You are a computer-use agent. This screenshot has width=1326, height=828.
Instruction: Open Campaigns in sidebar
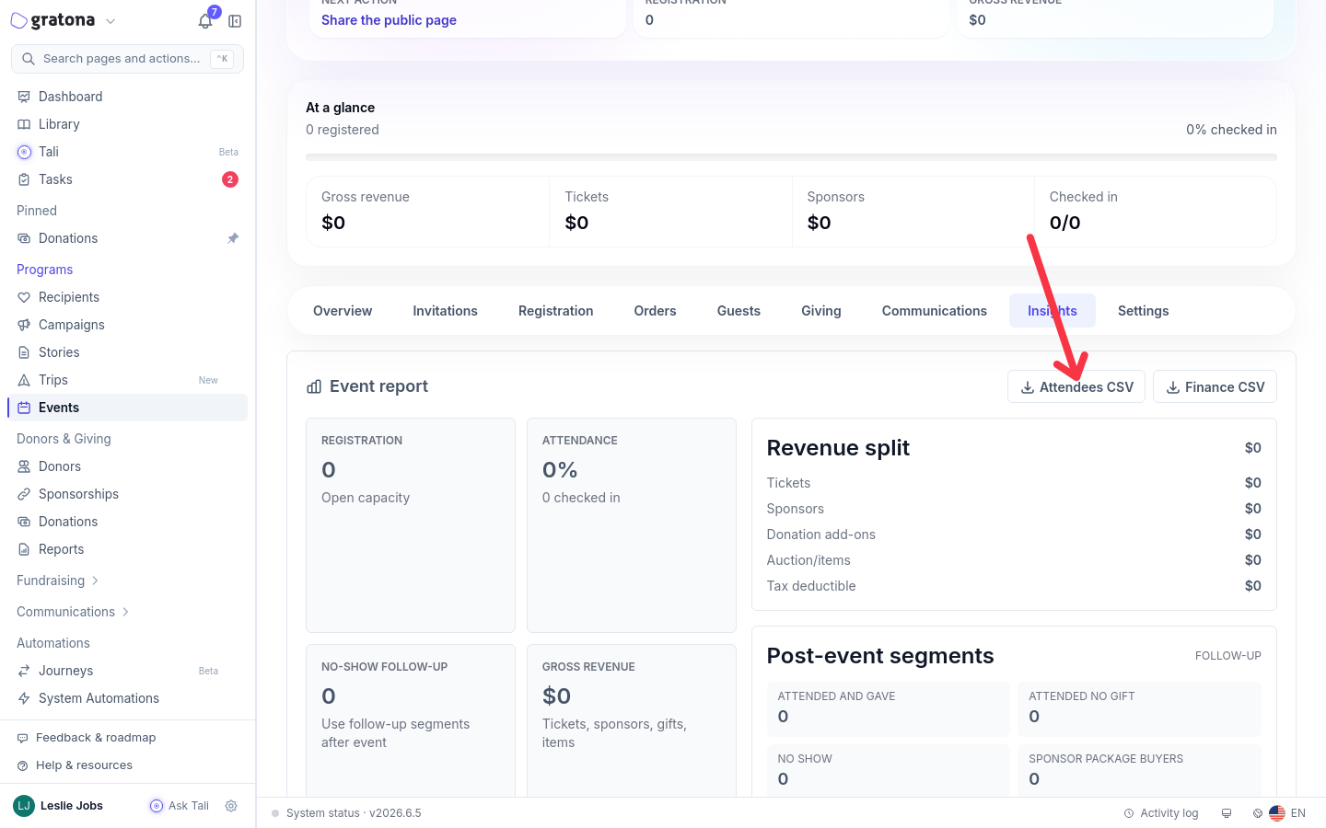click(x=127, y=325)
